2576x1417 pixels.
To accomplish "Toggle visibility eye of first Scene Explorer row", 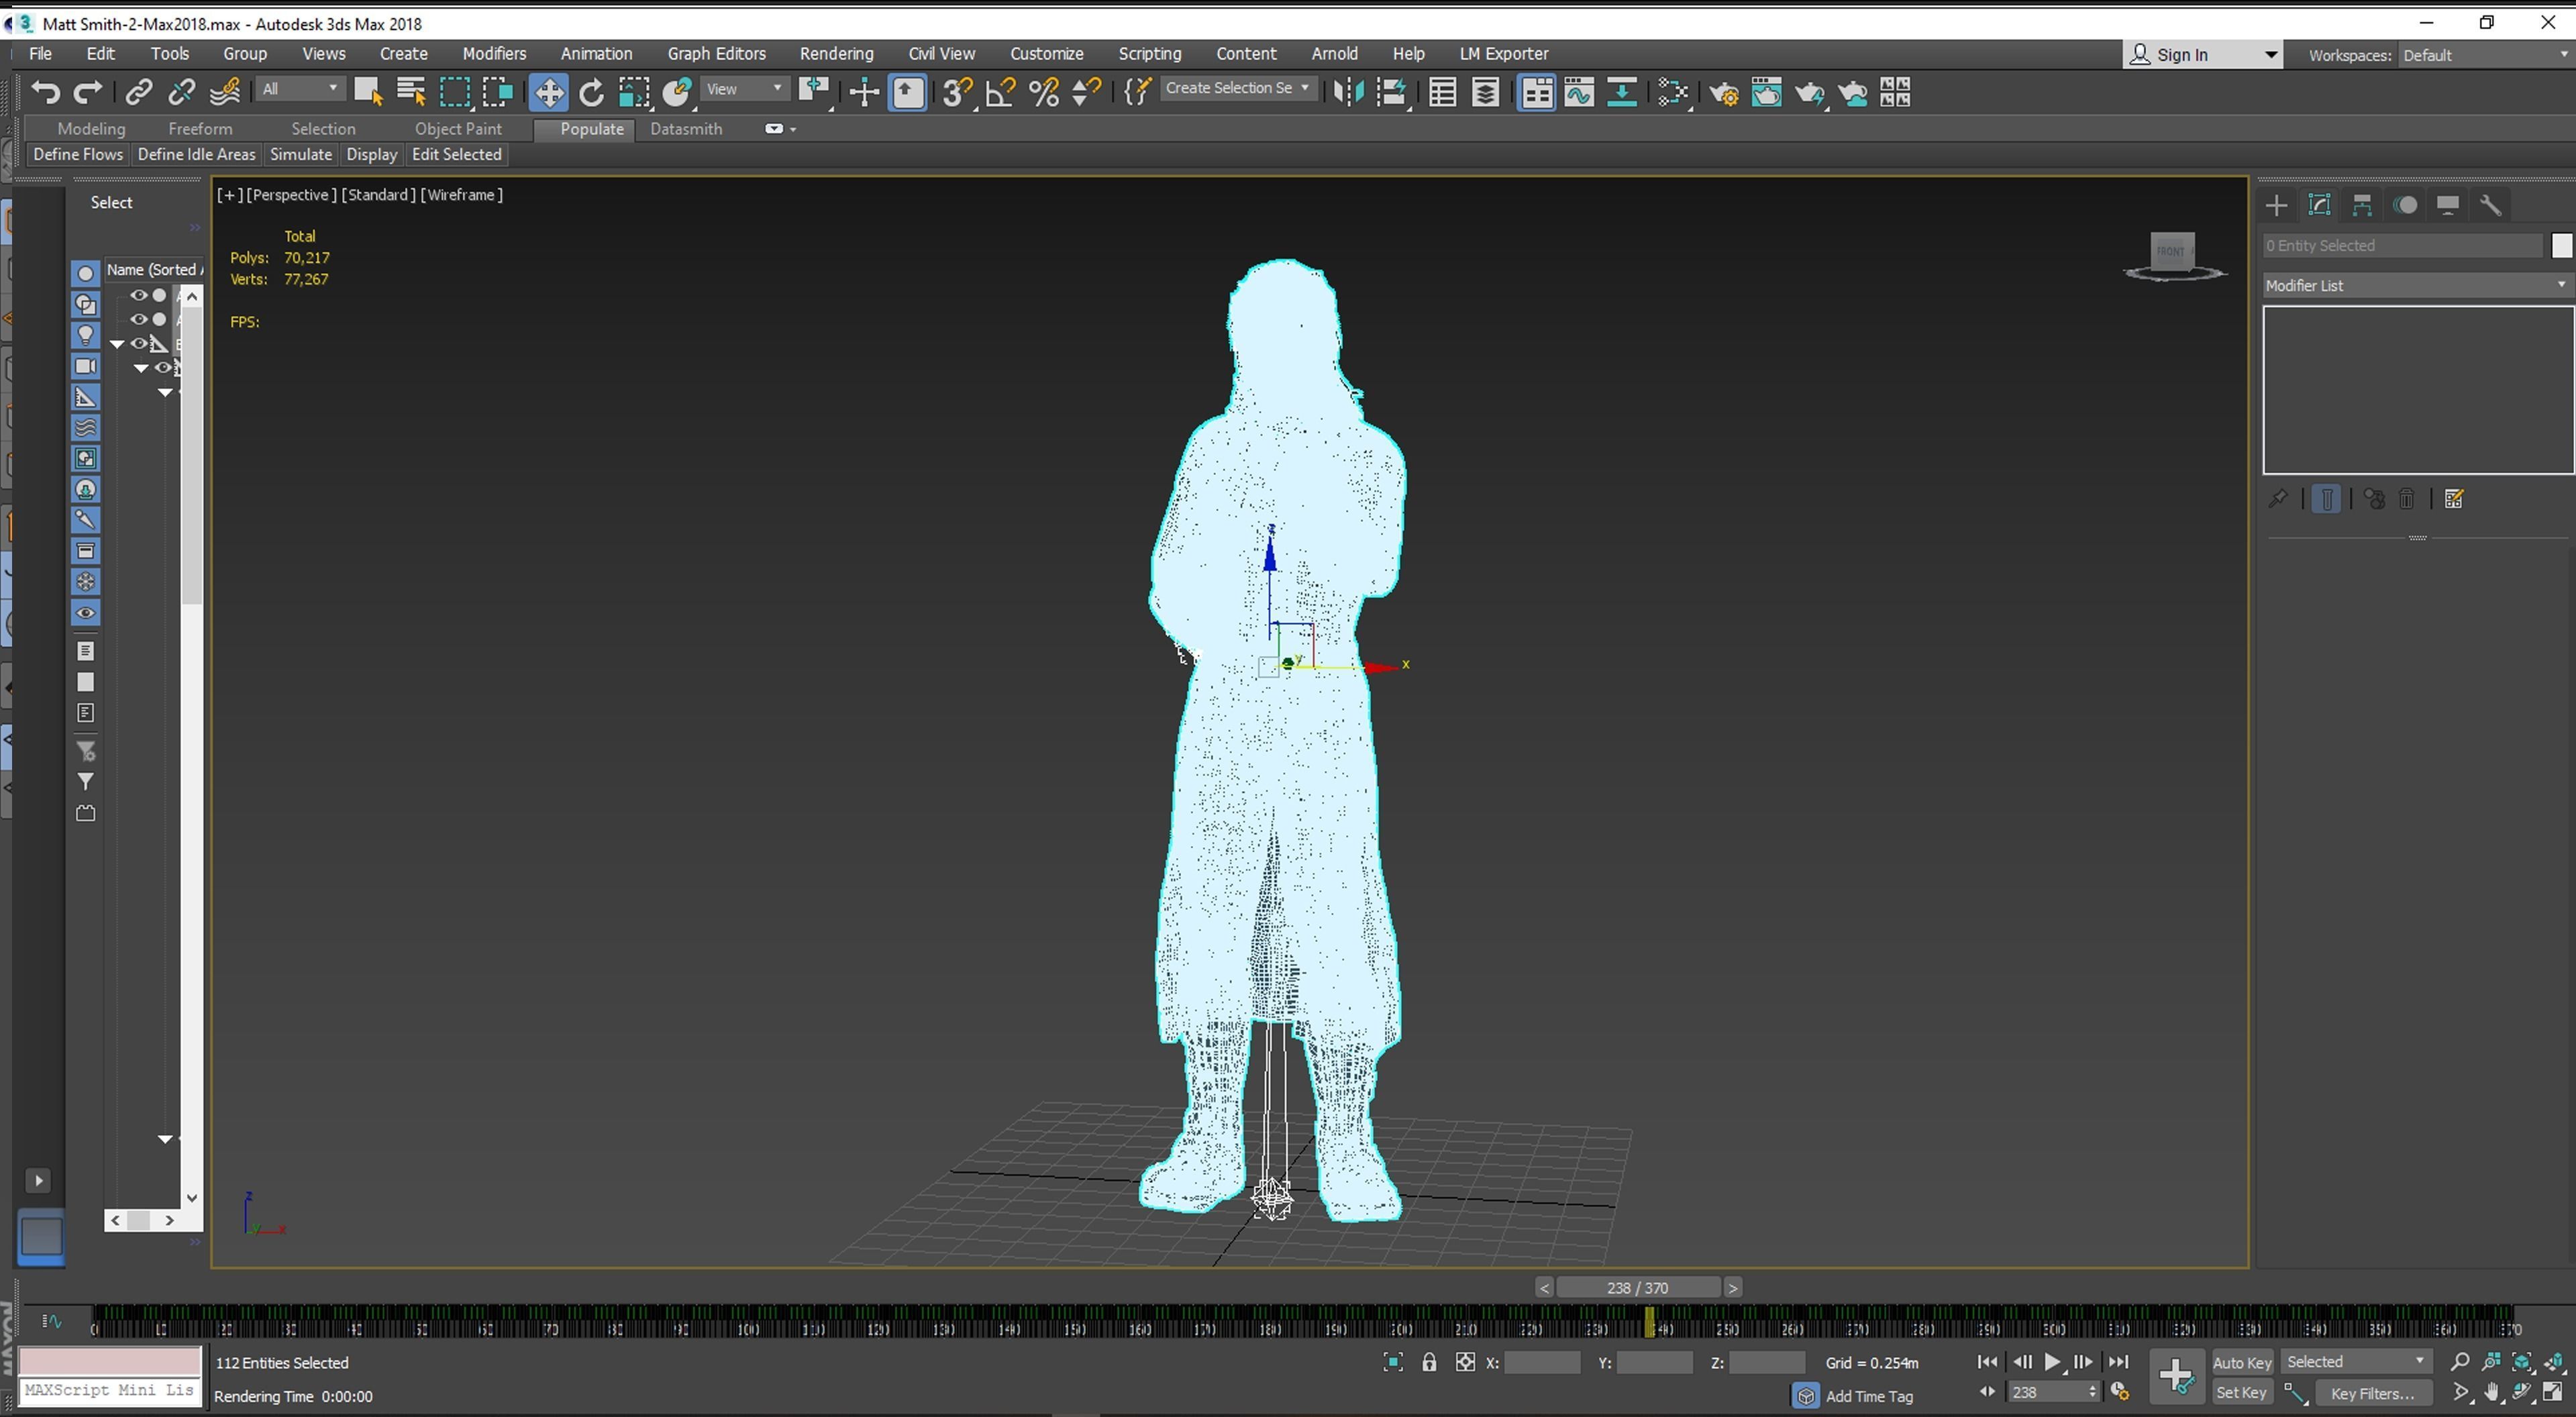I will click(139, 296).
